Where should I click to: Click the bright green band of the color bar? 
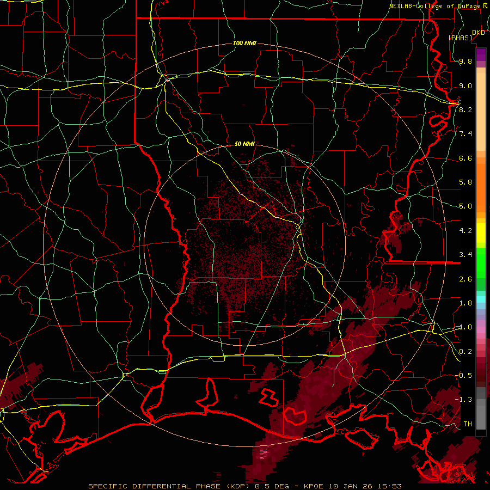(x=481, y=262)
